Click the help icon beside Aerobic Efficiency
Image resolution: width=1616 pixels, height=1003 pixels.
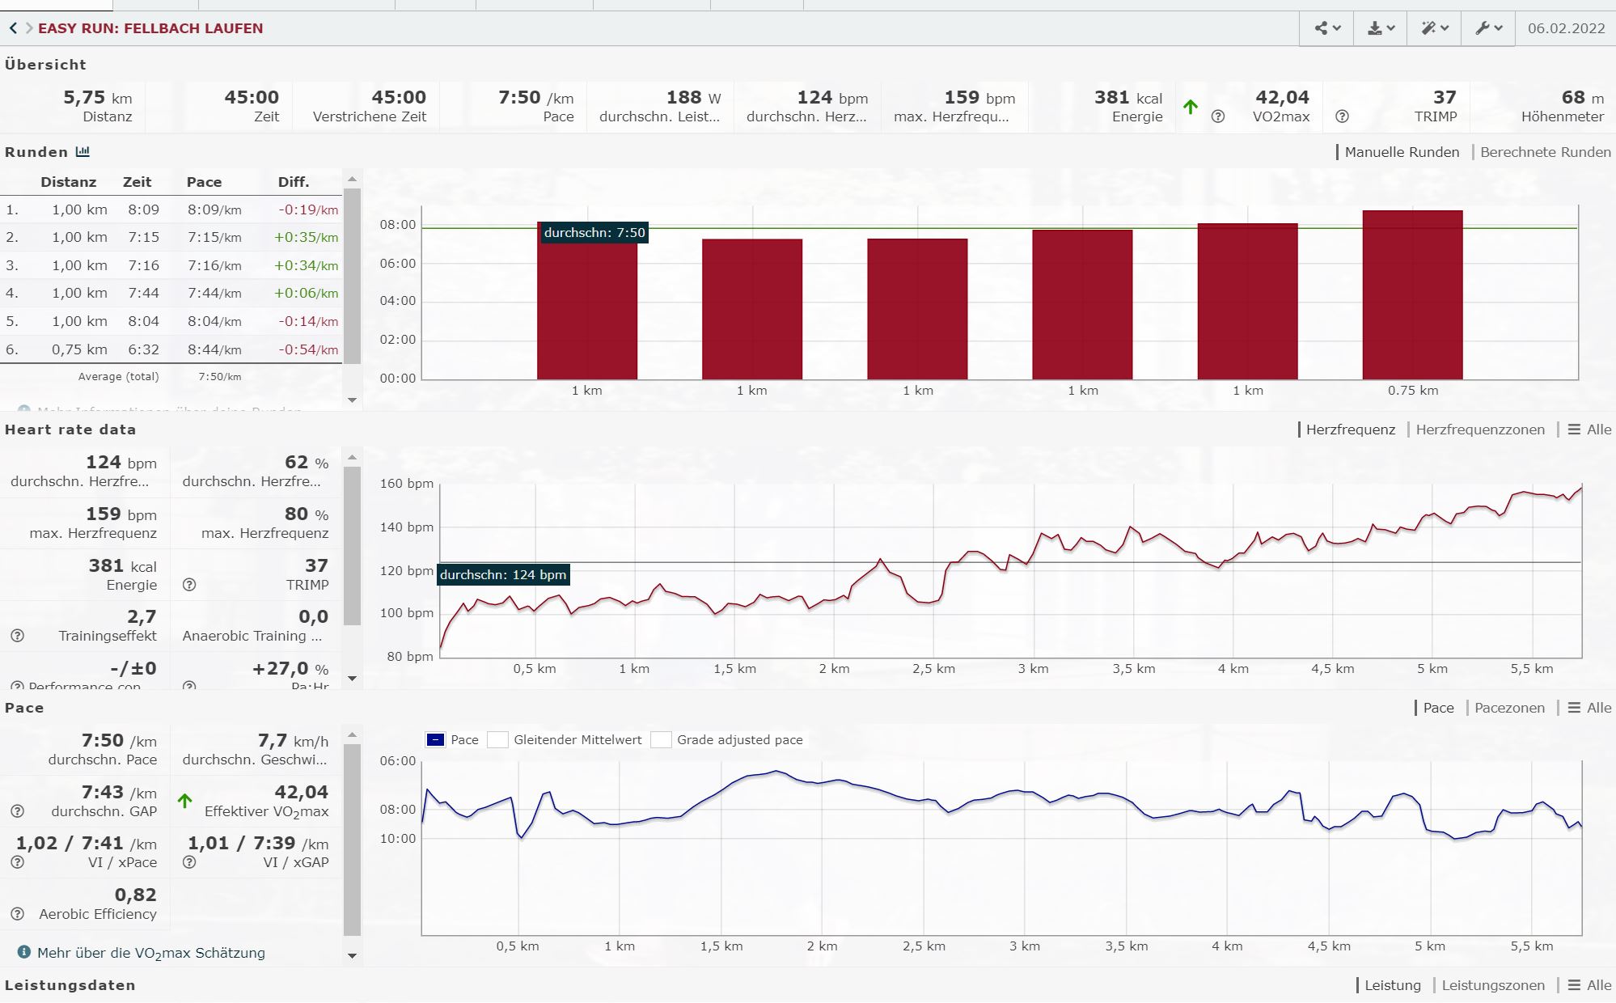coord(17,914)
